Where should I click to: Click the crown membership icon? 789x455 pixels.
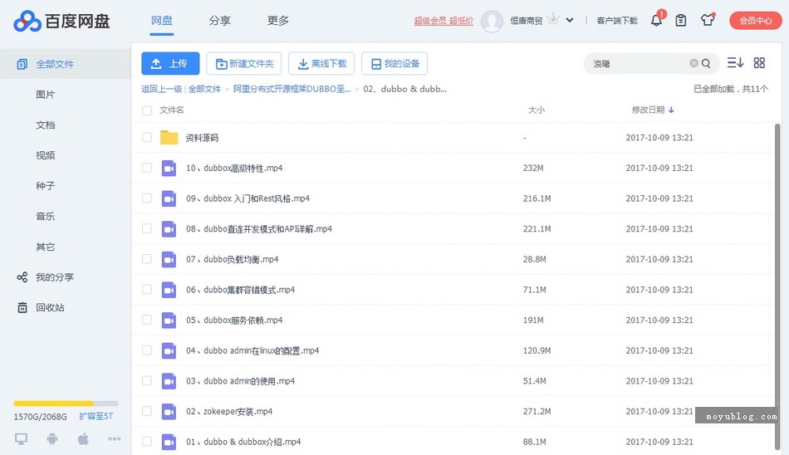(552, 19)
